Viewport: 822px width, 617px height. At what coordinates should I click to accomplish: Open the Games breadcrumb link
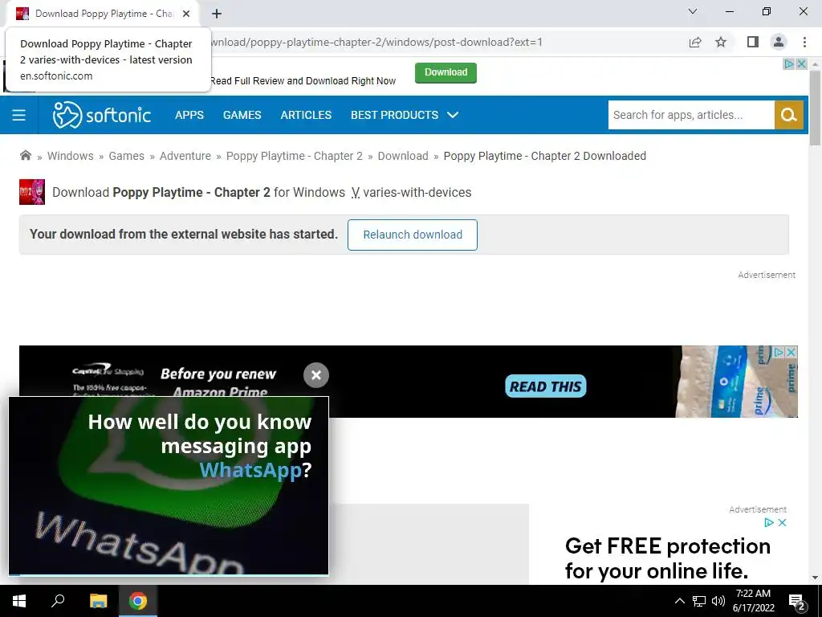coord(126,156)
